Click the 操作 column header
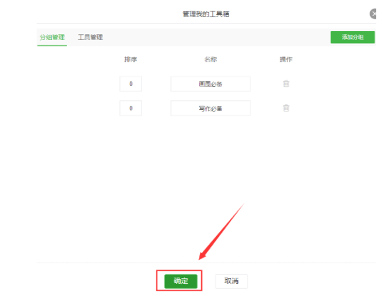The width and height of the screenshot is (377, 303). (286, 60)
